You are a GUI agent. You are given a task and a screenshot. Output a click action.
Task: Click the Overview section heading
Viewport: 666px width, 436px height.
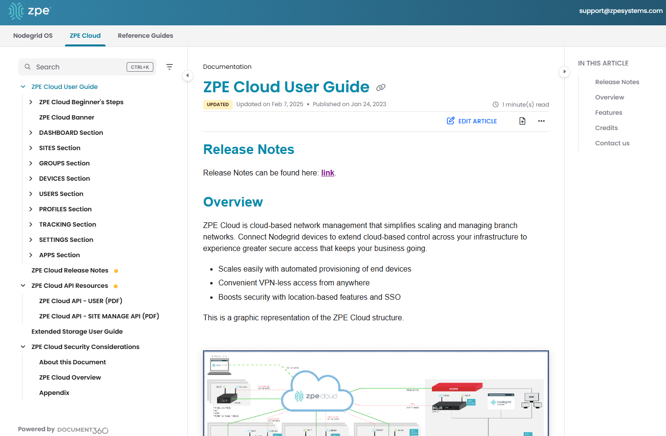click(233, 202)
